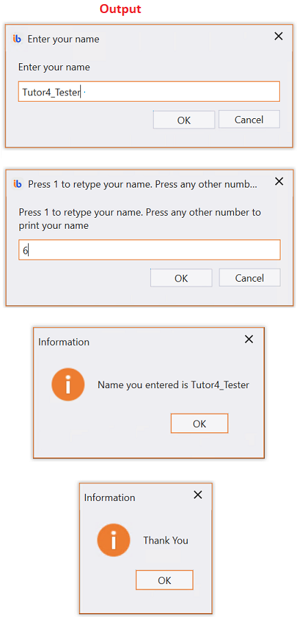Close the Enter your name dialog
Viewport: 297px width, 617px height.
(278, 36)
